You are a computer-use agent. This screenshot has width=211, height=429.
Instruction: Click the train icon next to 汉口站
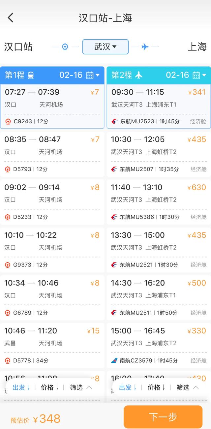(65, 46)
